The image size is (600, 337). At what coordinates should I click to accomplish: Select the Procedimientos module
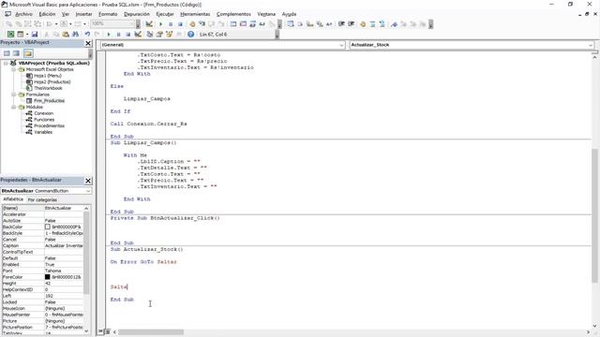tap(49, 125)
